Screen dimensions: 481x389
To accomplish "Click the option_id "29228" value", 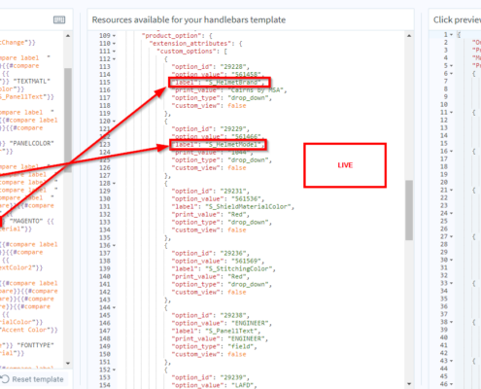I will point(233,67).
